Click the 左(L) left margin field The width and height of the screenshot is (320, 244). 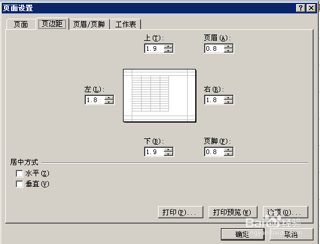coord(94,100)
